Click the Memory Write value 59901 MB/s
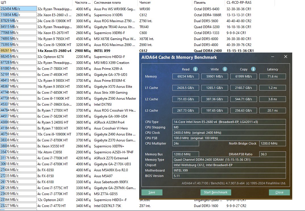This screenshot has width=305, height=211. [214, 76]
